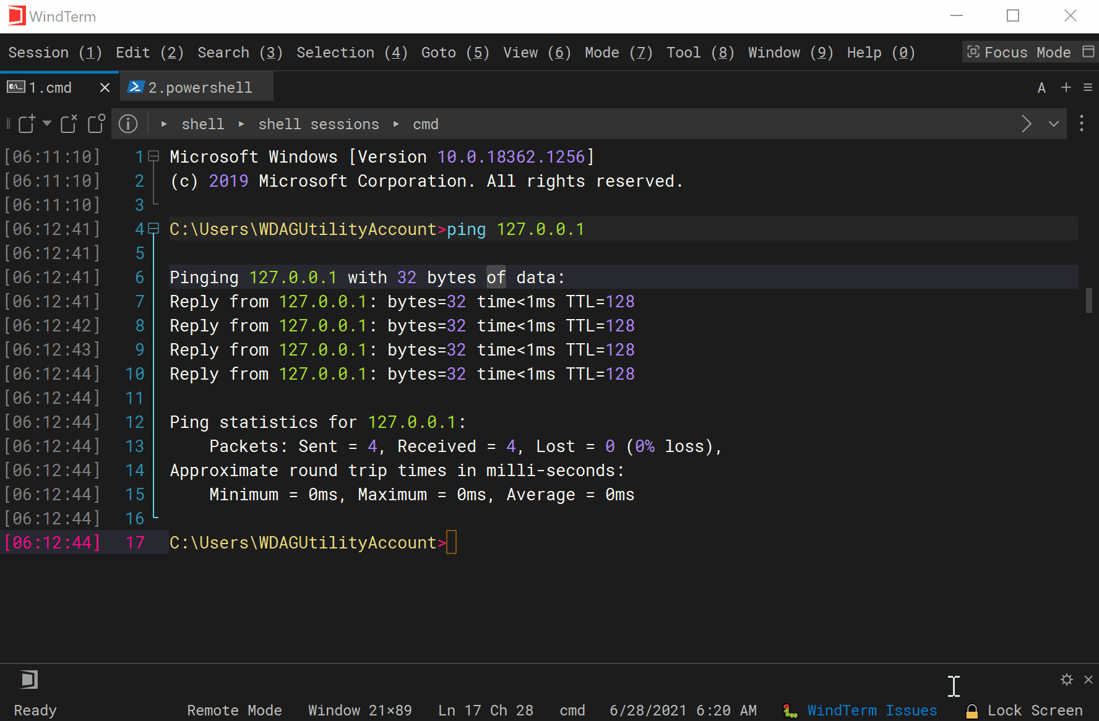Open the Goto menu
1099x721 pixels.
pos(455,53)
